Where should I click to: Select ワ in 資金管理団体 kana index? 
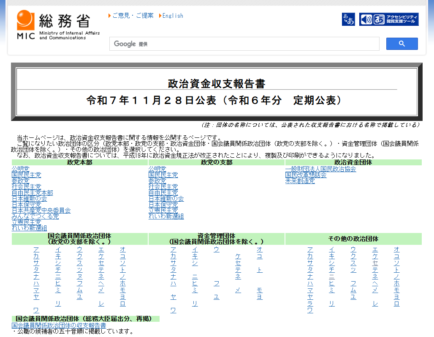(173, 310)
